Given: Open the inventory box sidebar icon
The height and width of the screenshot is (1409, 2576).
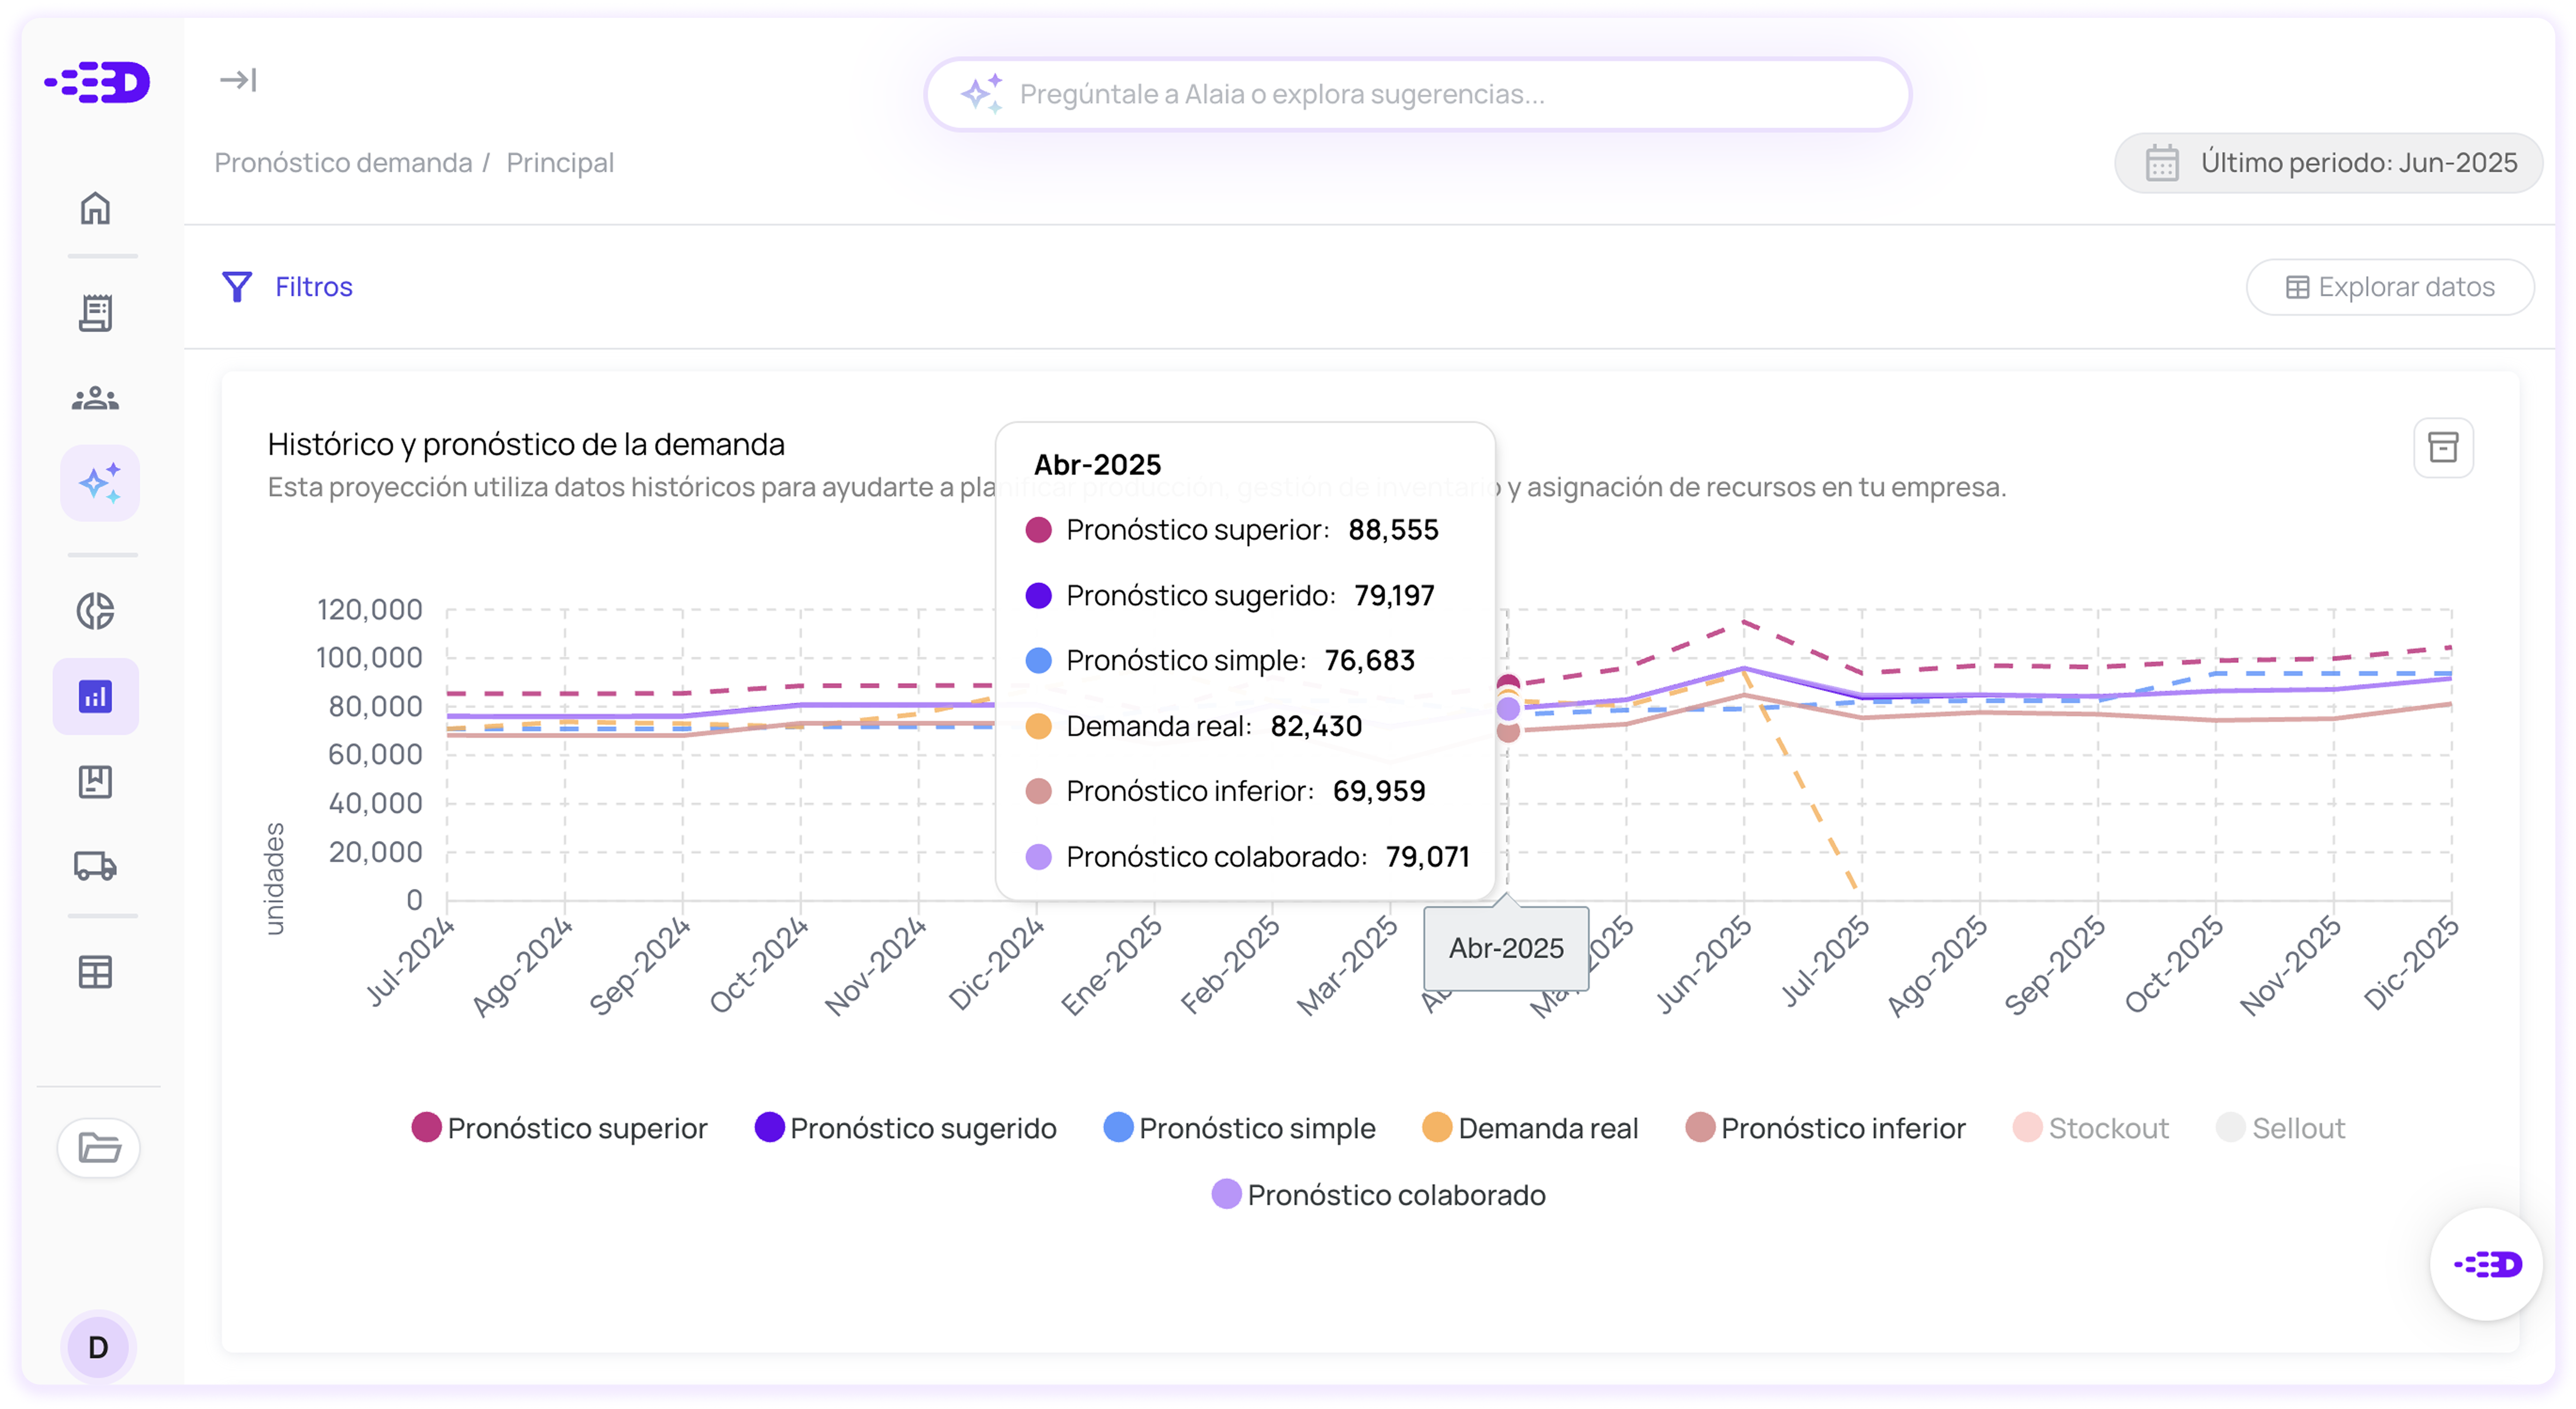Looking at the screenshot, I should tap(95, 781).
